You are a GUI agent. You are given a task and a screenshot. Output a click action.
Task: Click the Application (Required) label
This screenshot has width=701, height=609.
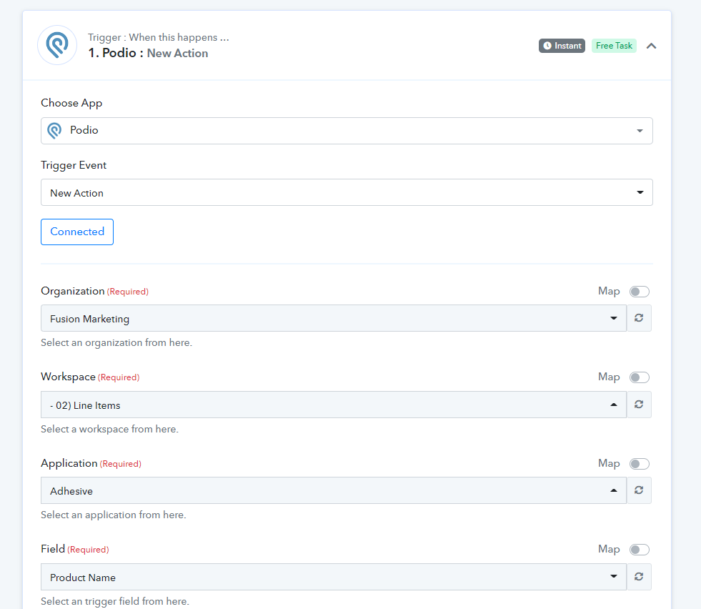(x=91, y=463)
